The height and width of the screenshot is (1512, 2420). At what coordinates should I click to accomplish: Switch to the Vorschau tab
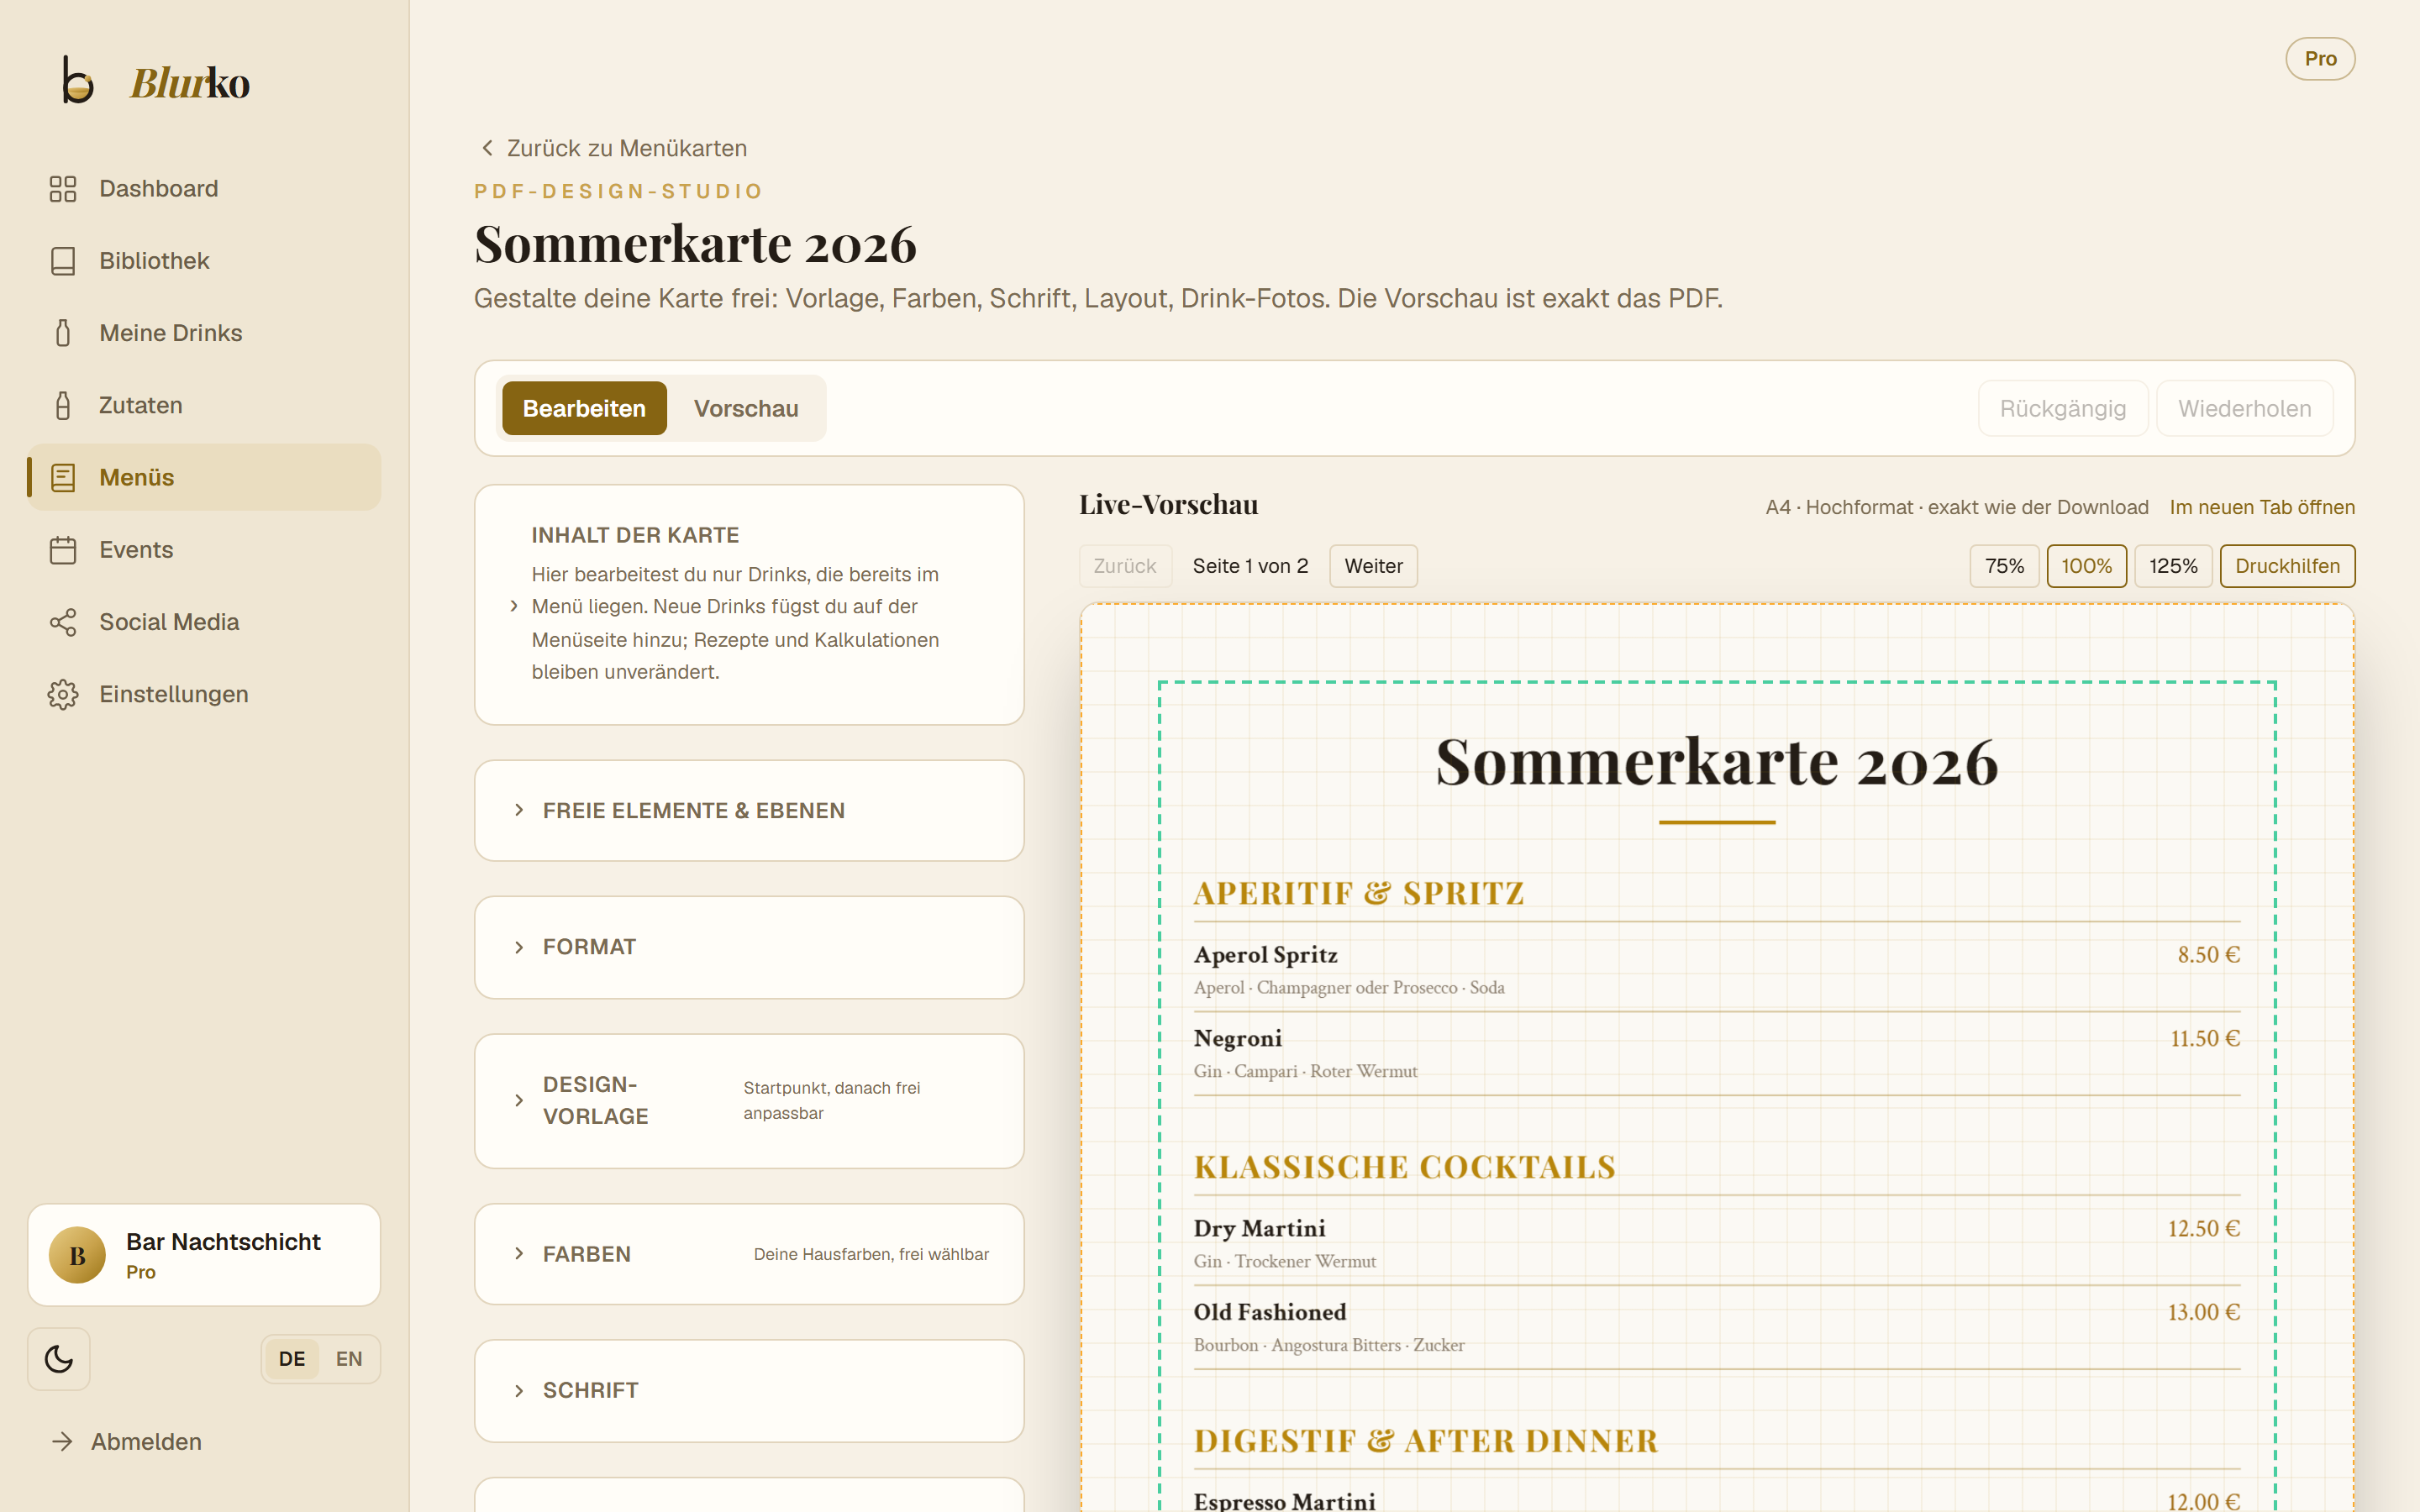[x=746, y=408]
